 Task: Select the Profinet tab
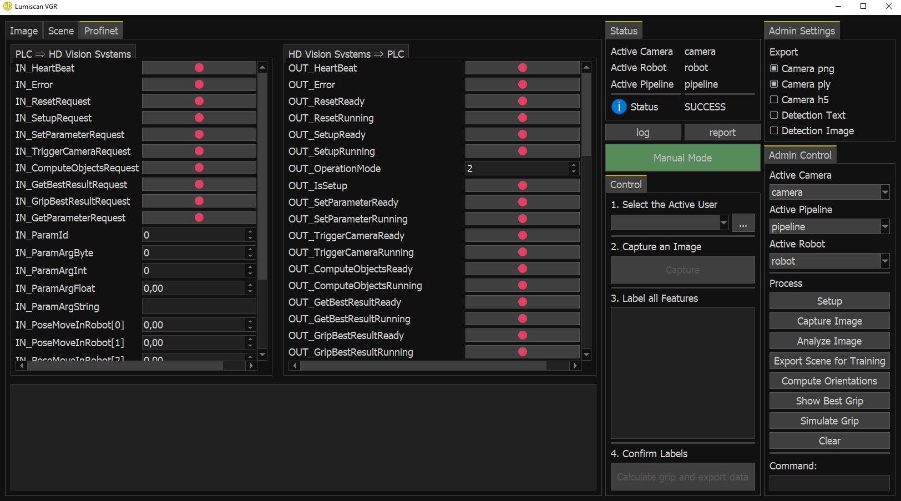click(101, 31)
